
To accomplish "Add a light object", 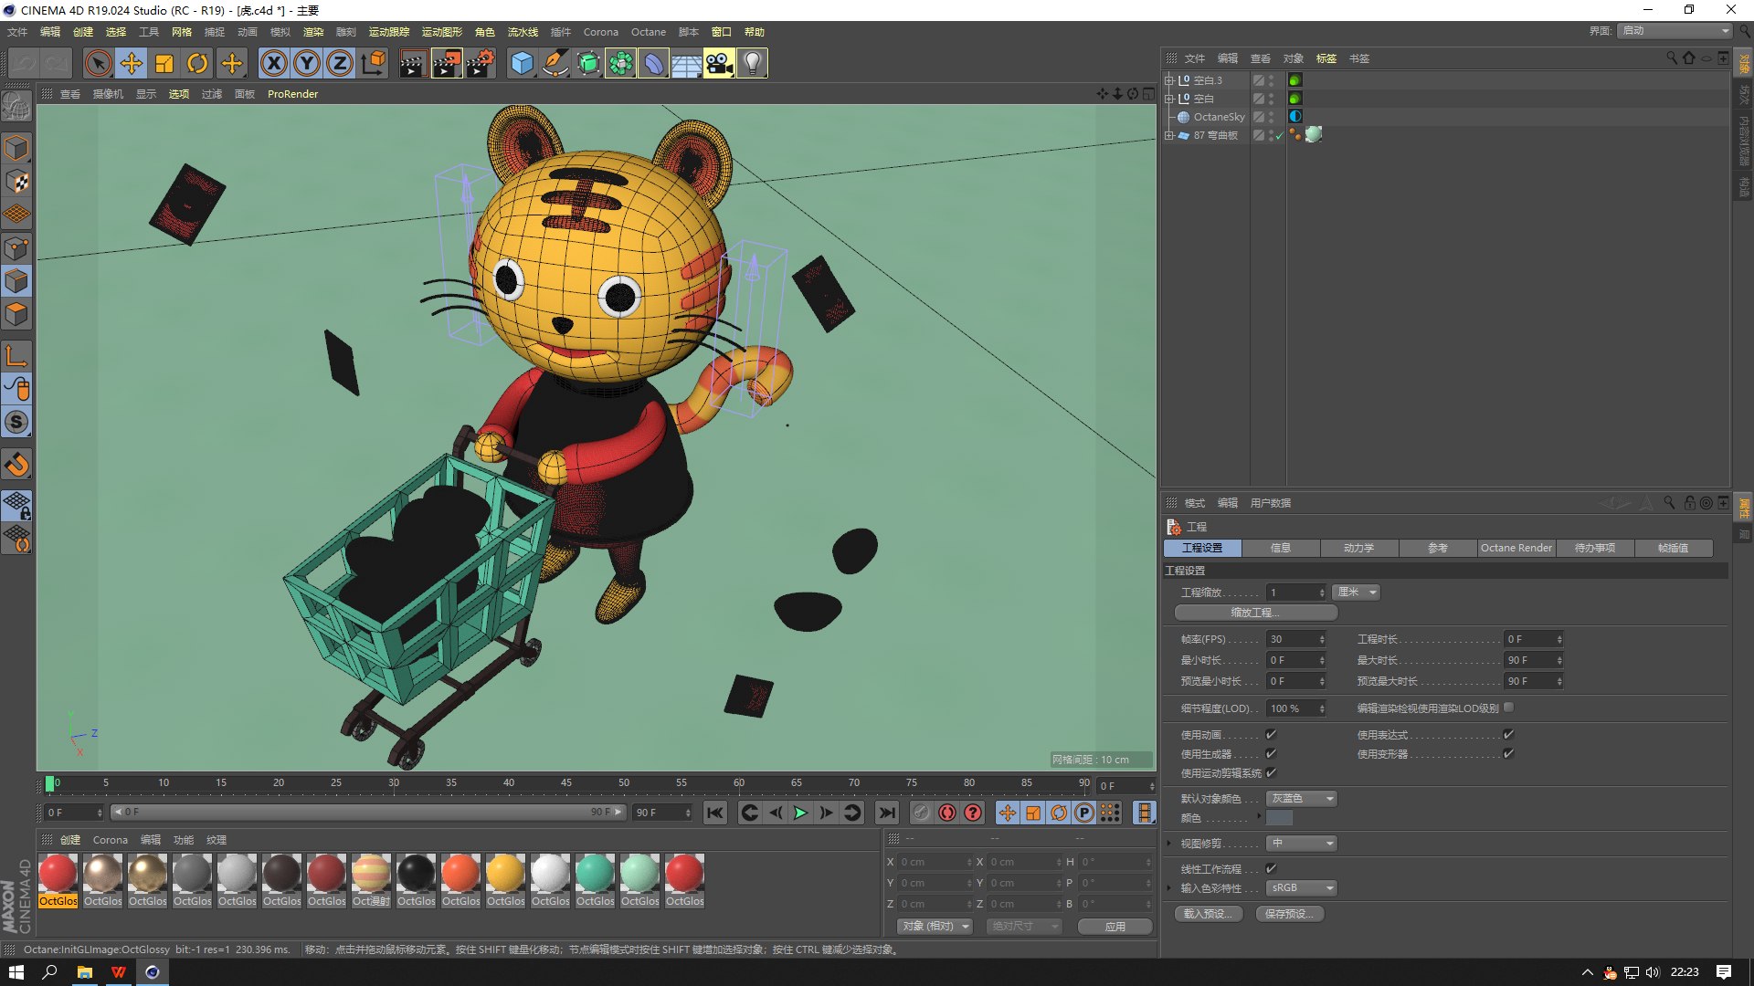I will click(x=752, y=63).
